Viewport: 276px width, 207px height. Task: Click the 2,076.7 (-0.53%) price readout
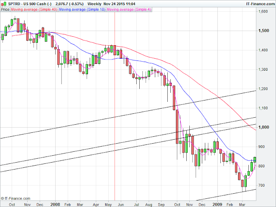click(69, 4)
